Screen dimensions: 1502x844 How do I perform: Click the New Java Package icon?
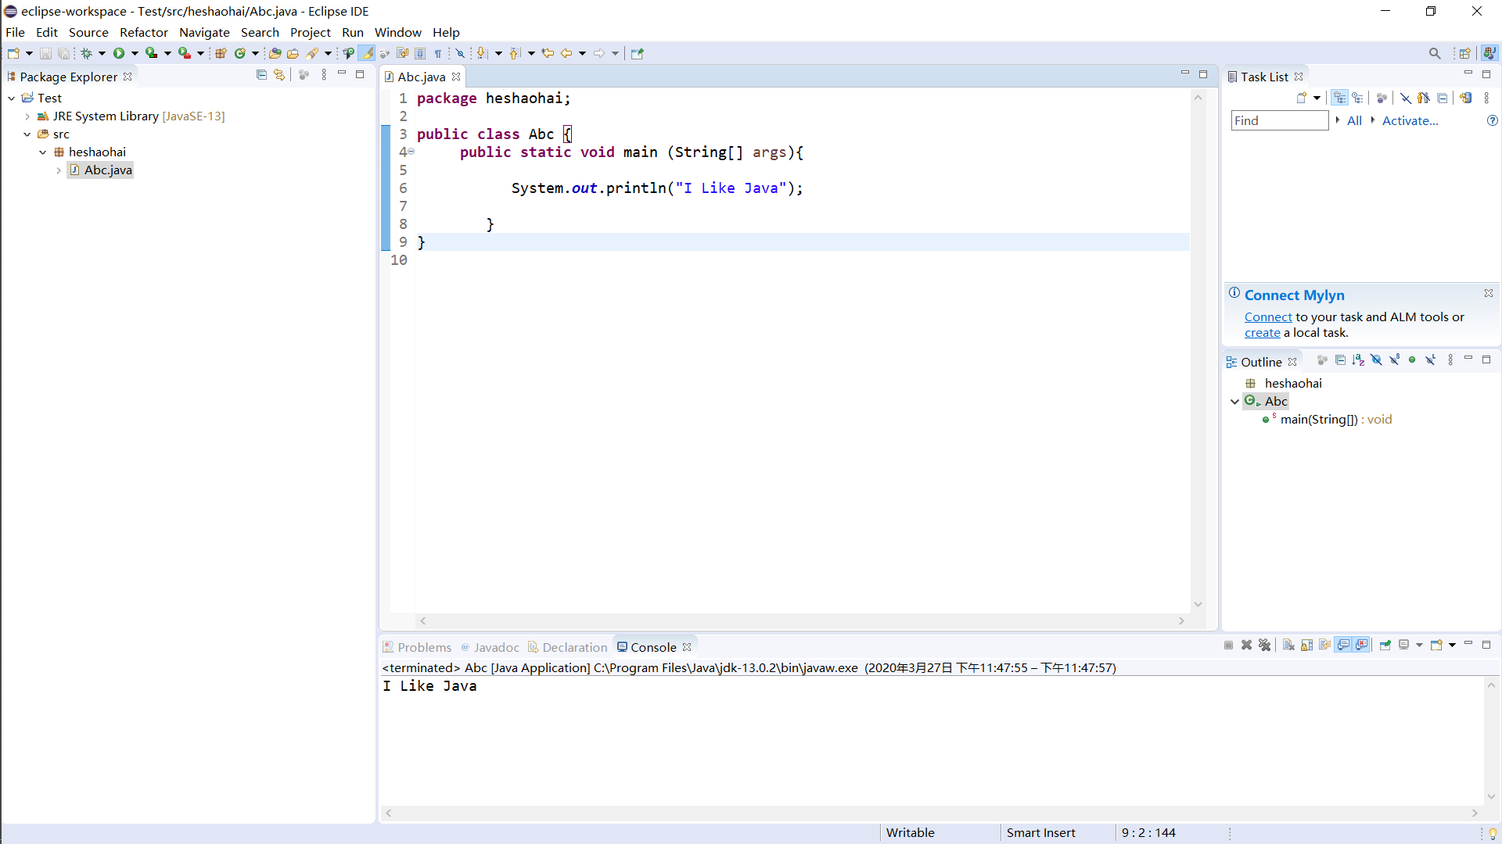(221, 53)
